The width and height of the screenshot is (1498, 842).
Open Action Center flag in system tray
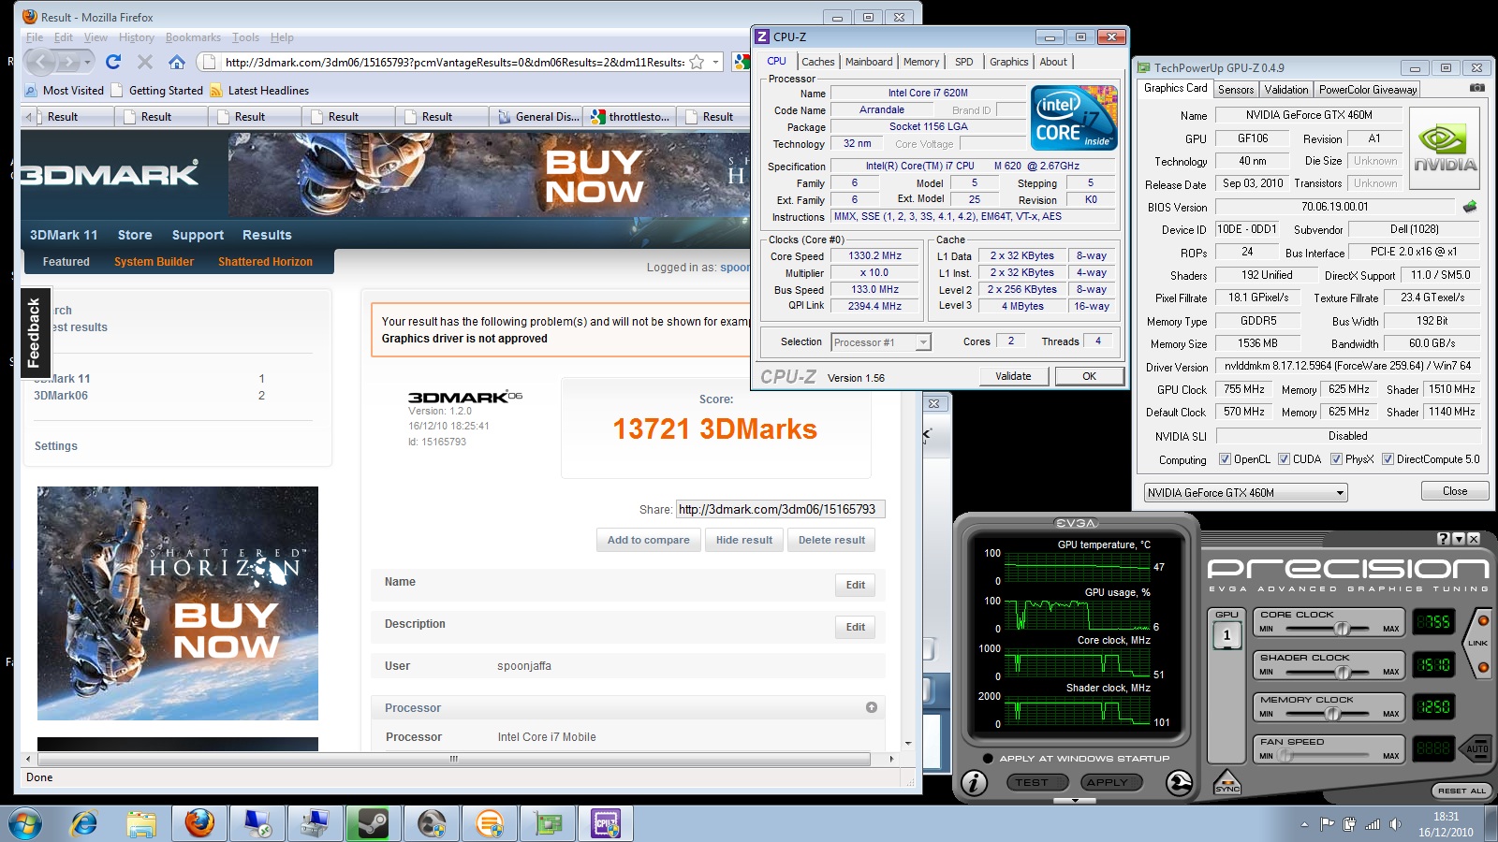pyautogui.click(x=1327, y=824)
